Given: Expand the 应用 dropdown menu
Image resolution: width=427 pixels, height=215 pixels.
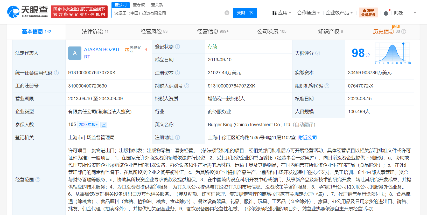Looking at the screenshot, I should tap(282, 13).
